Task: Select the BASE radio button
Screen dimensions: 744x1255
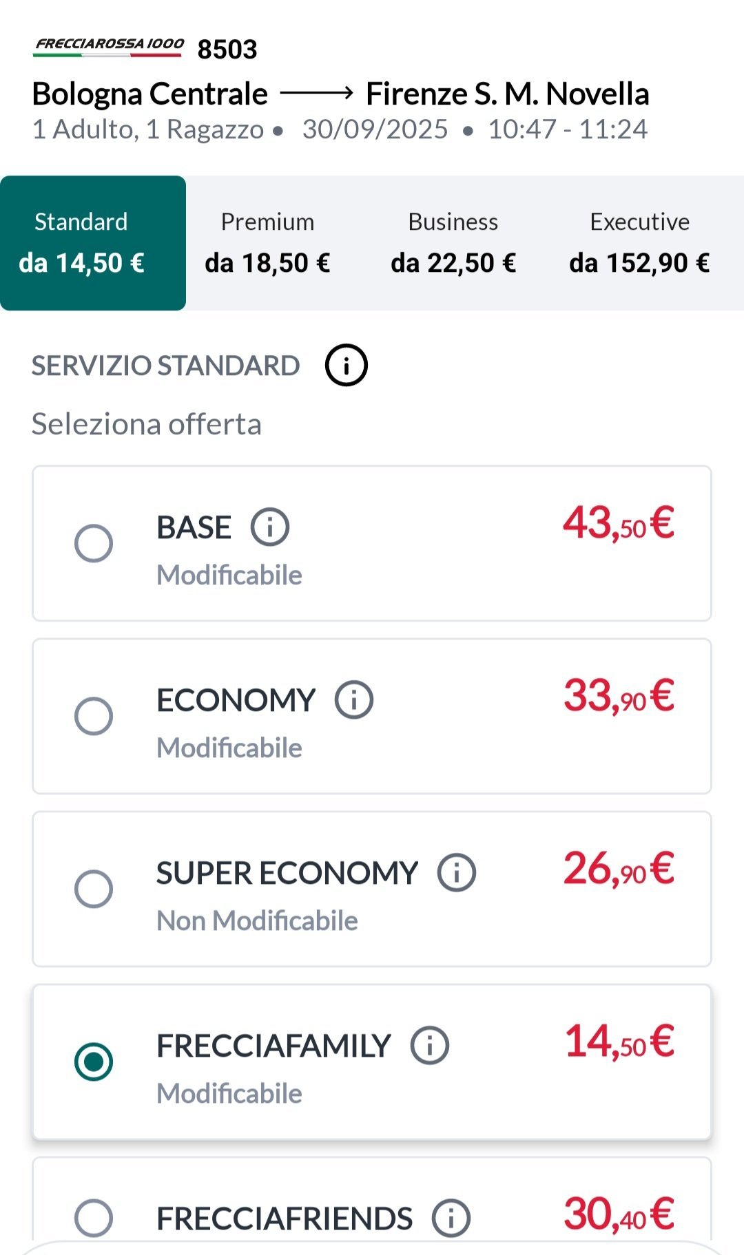Action: point(94,543)
